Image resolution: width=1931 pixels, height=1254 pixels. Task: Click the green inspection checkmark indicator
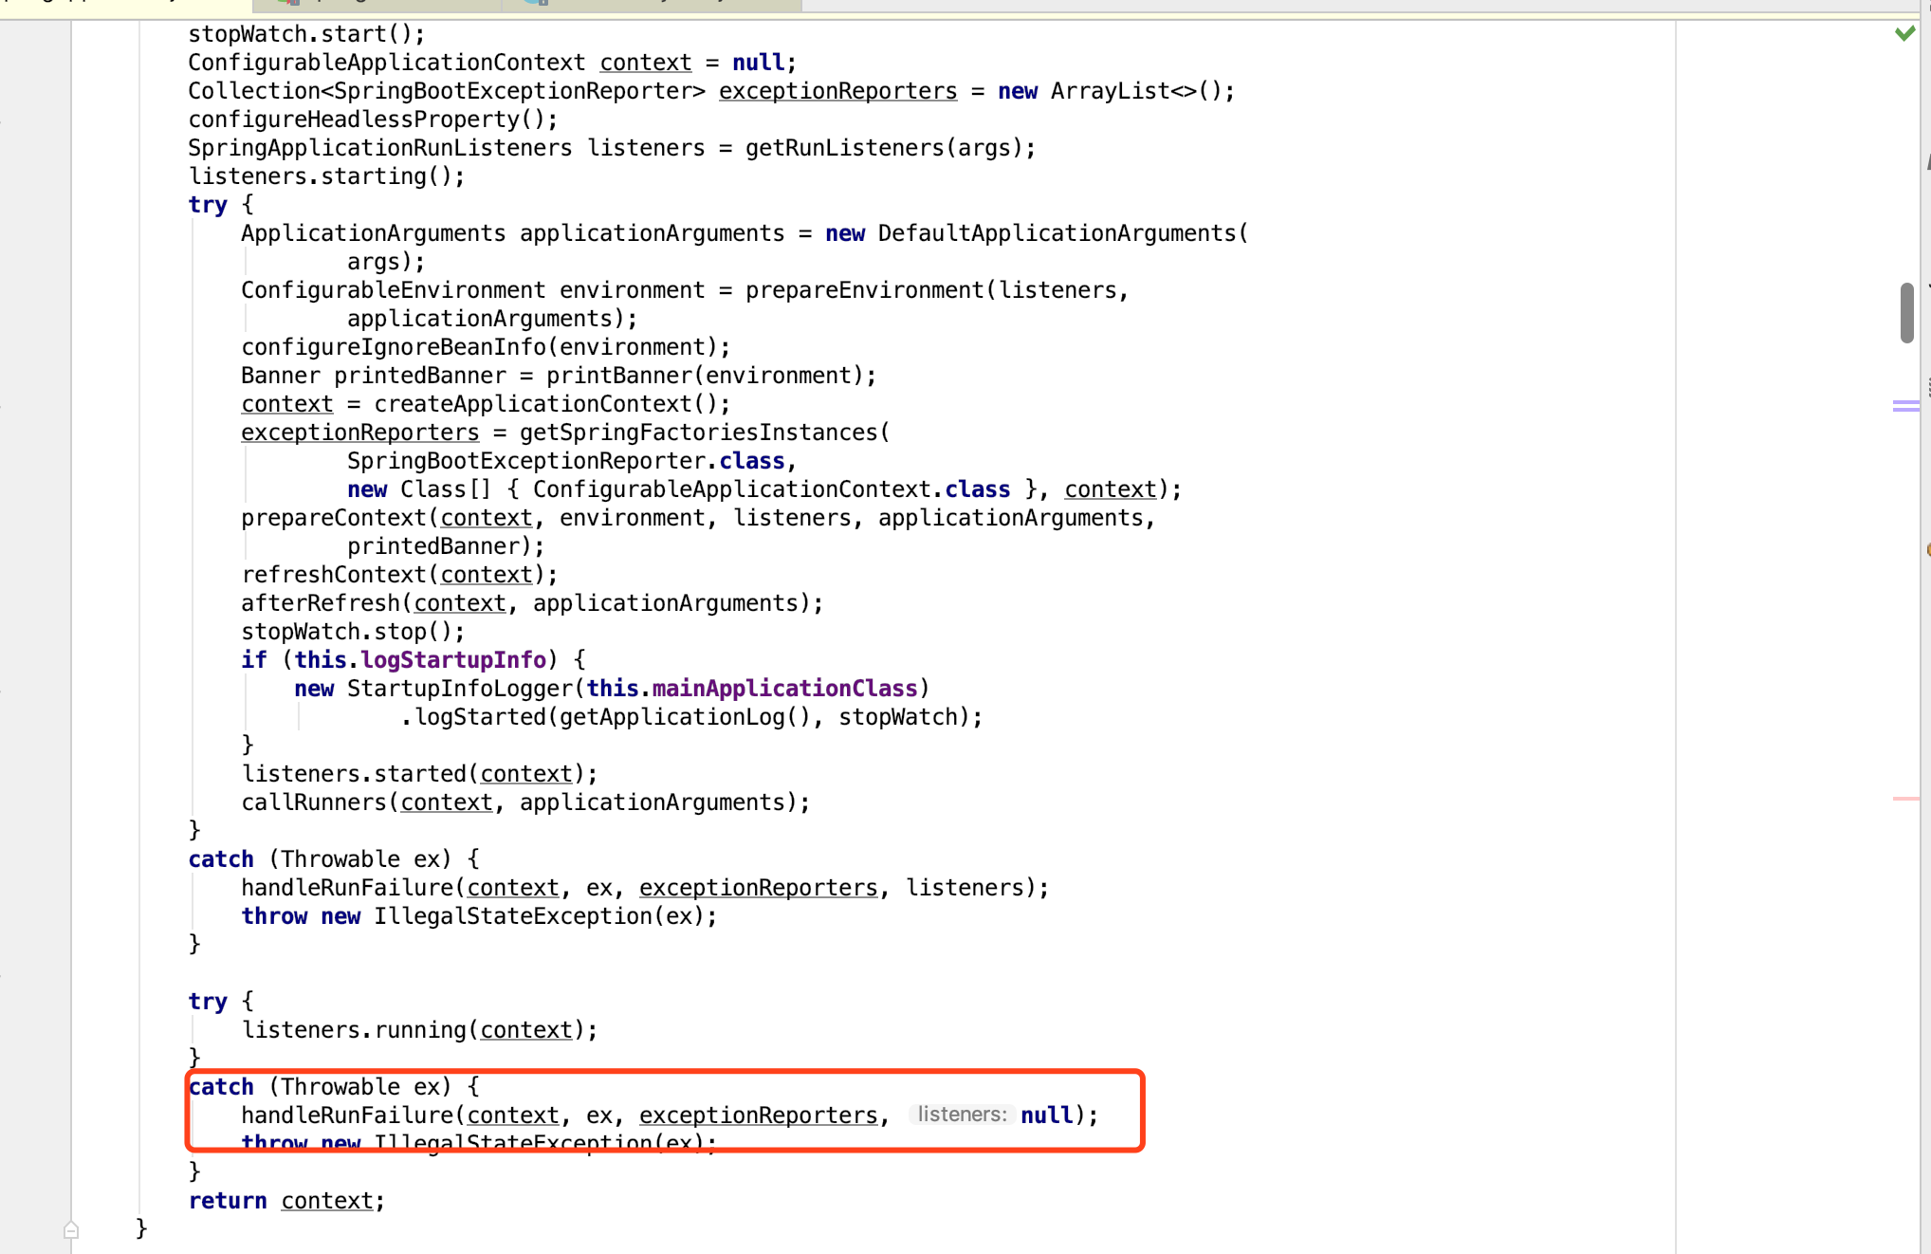tap(1904, 34)
